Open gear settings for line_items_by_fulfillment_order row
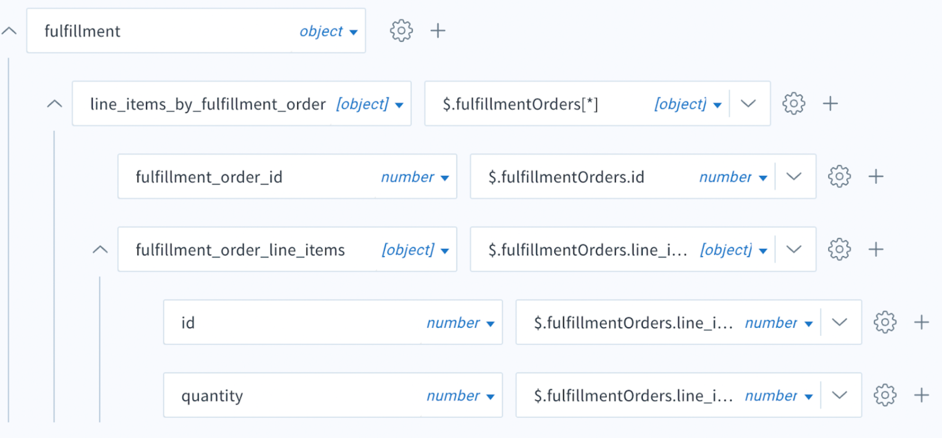The height and width of the screenshot is (438, 942). 794,103
